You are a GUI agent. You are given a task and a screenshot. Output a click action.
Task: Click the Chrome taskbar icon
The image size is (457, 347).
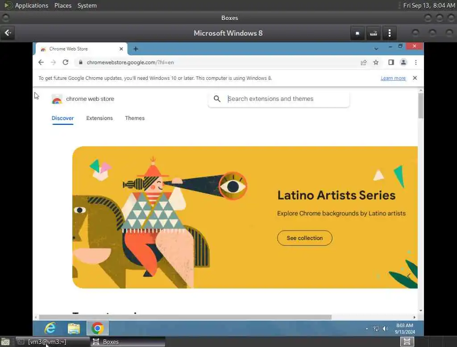98,328
